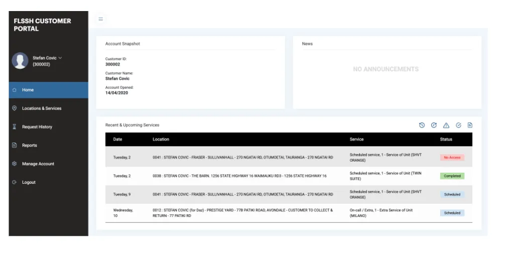This screenshot has width=516, height=256.
Task: Click the Account Snapshot heading
Action: coord(122,44)
